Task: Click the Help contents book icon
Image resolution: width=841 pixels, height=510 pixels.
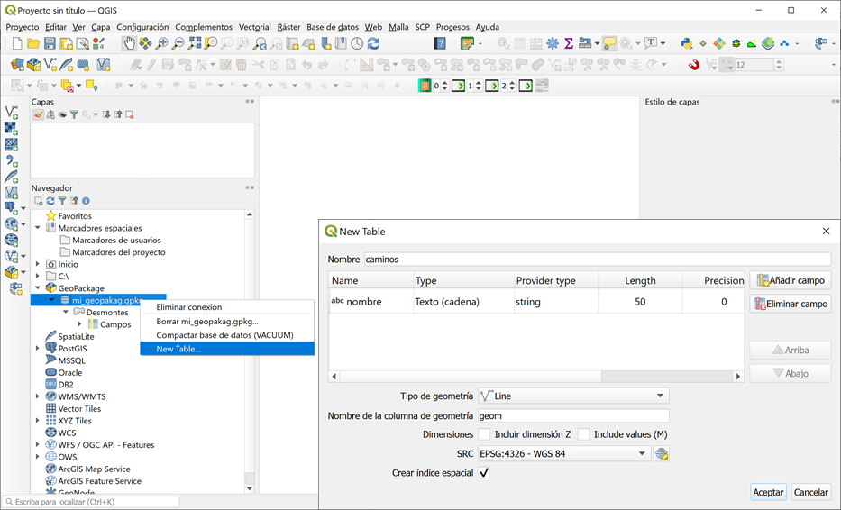Action: tap(440, 44)
